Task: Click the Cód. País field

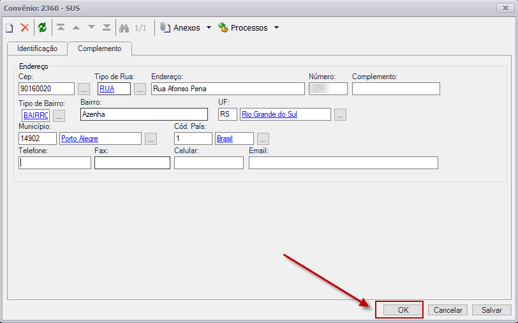Action: (x=193, y=139)
